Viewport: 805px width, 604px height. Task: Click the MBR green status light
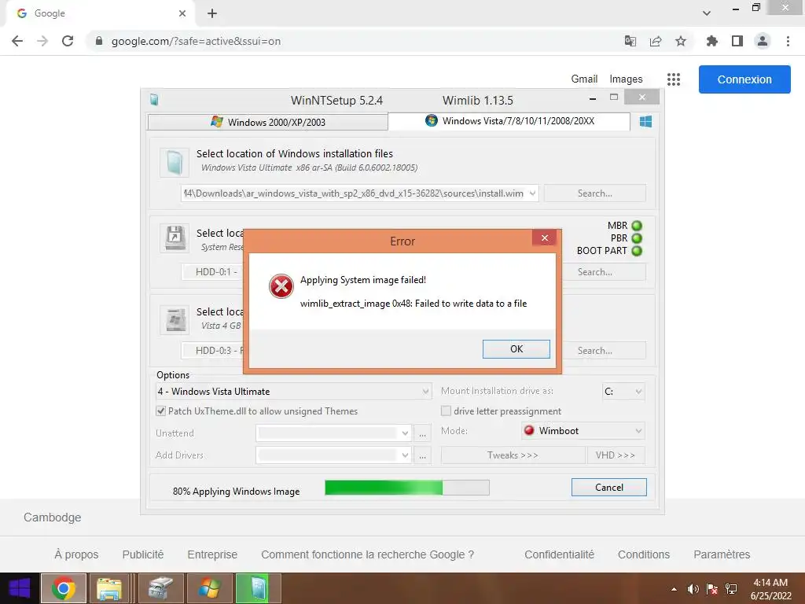click(x=637, y=226)
